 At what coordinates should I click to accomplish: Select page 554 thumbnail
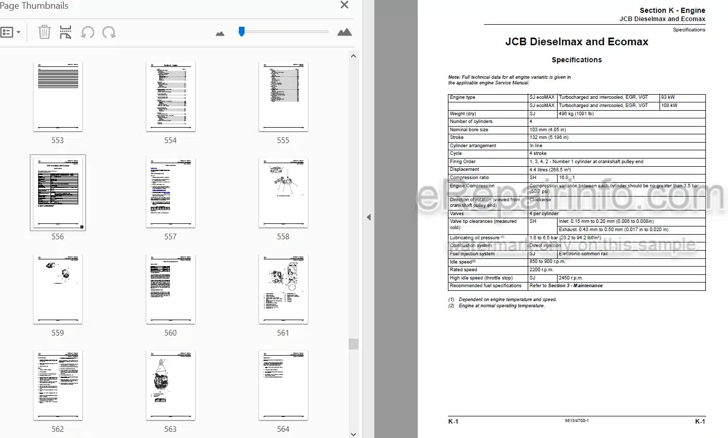click(170, 97)
